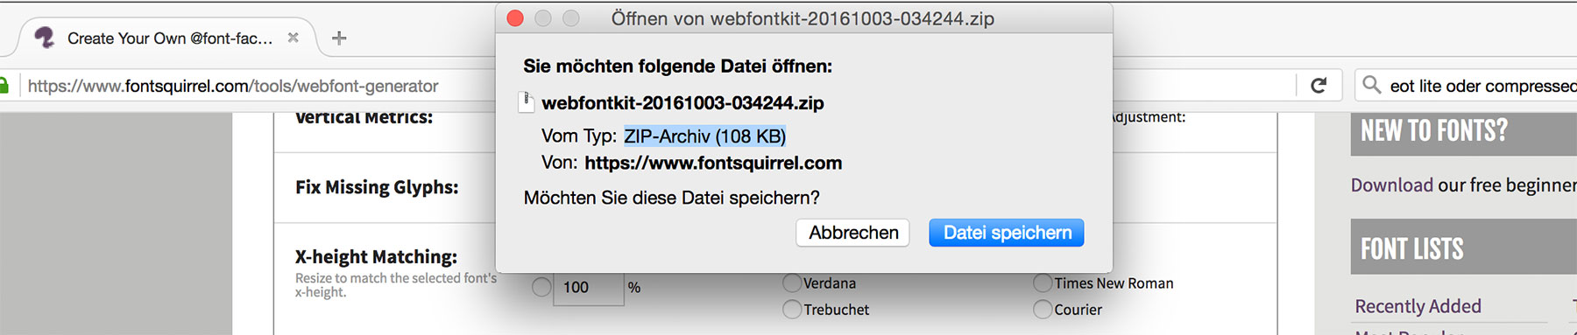This screenshot has height=335, width=1577.
Task: Close the Create Your Own @font-face tab
Action: tap(293, 38)
